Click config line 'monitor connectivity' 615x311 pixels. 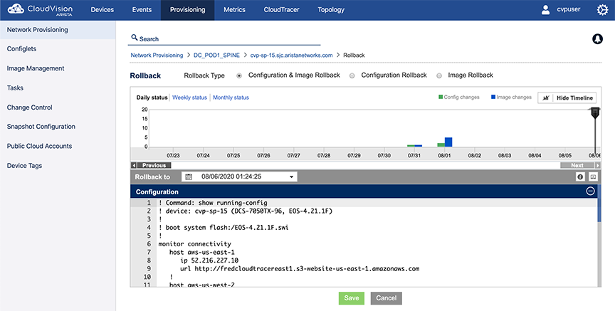[x=195, y=244]
